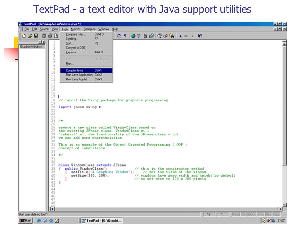Click the Print Preview toolbar icon

pyautogui.click(x=56, y=36)
